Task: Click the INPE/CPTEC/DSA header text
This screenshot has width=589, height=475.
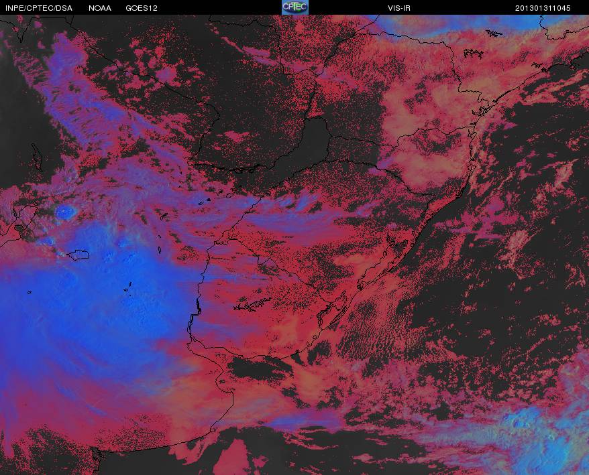Action: click(x=39, y=8)
